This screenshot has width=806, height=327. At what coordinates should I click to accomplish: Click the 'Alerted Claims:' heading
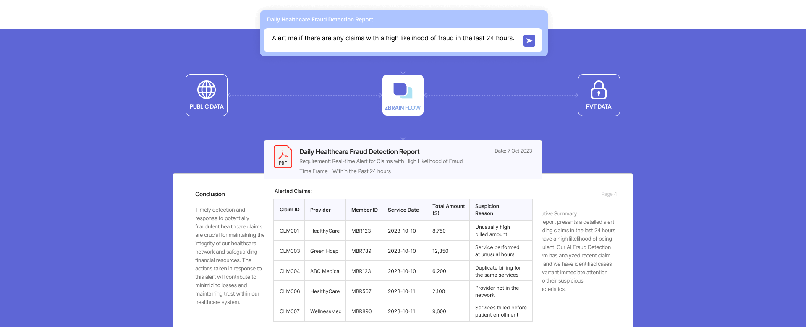[293, 191]
